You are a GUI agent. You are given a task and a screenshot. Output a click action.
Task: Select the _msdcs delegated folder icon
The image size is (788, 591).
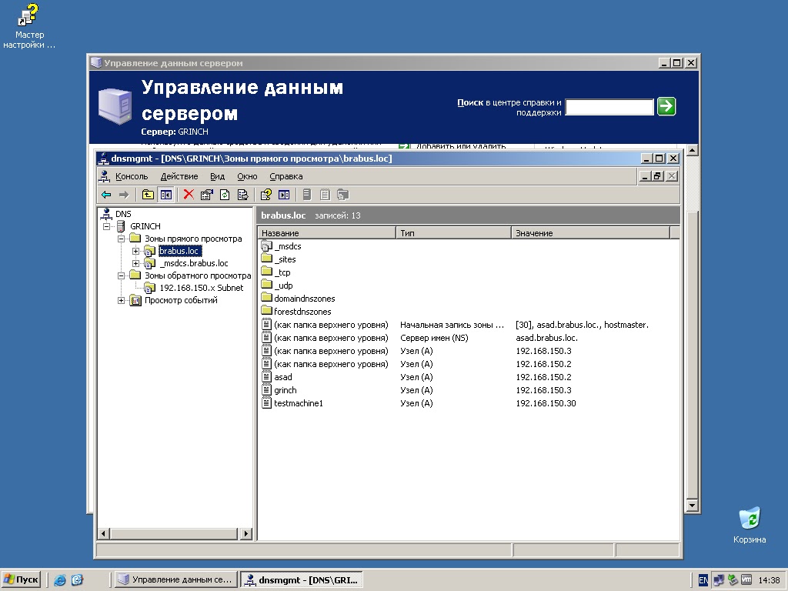pyautogui.click(x=267, y=246)
